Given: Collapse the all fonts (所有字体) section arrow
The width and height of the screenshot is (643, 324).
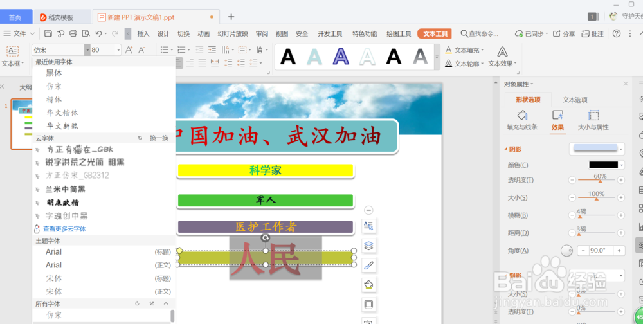Looking at the screenshot, I should tap(166, 303).
